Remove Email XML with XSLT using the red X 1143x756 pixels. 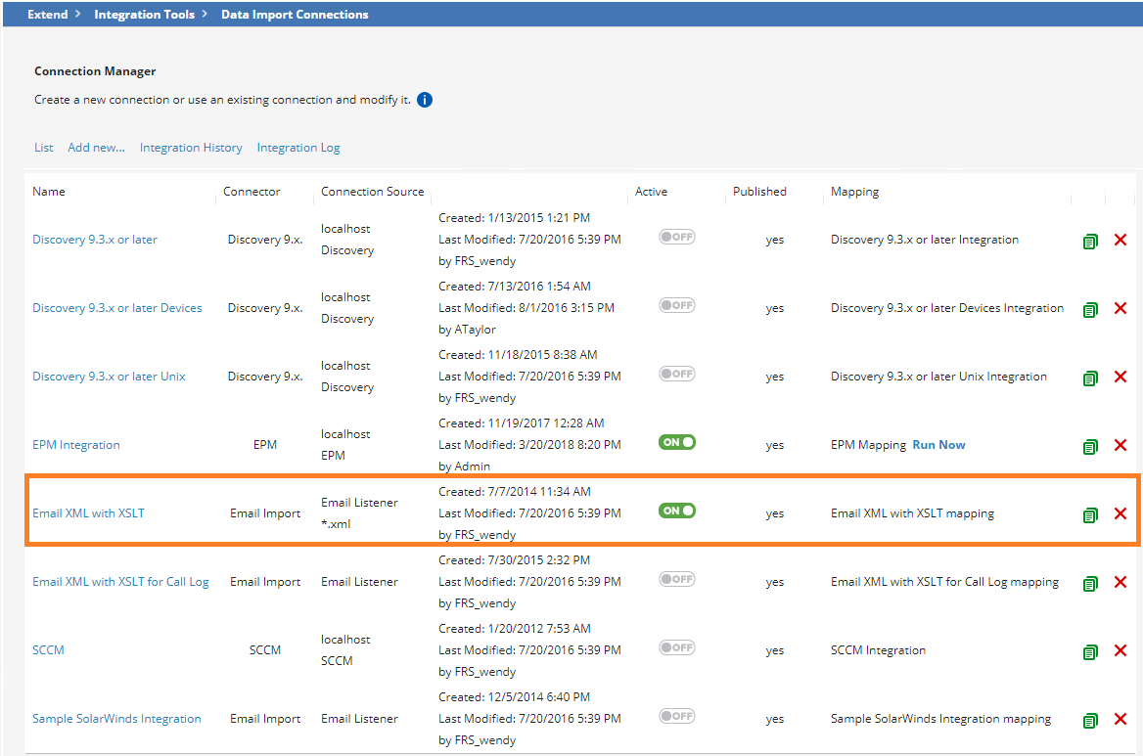pos(1120,514)
